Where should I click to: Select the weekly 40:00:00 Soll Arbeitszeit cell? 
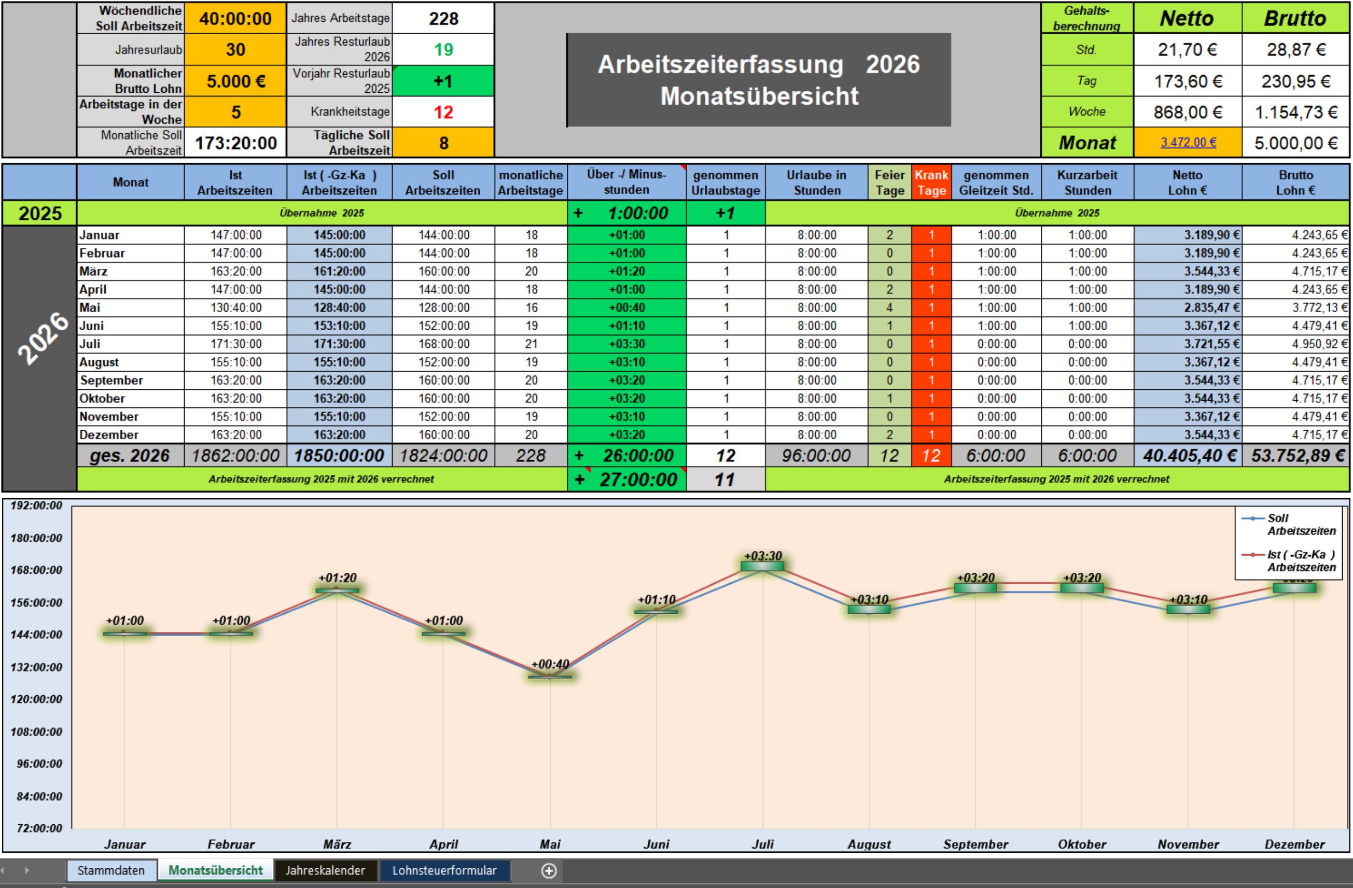click(x=235, y=18)
